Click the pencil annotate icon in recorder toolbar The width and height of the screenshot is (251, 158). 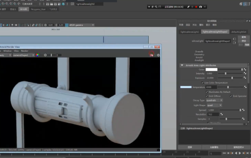(x=188, y=7)
